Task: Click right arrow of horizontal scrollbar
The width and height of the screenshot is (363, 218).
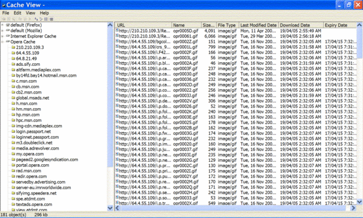Action: click(353, 208)
